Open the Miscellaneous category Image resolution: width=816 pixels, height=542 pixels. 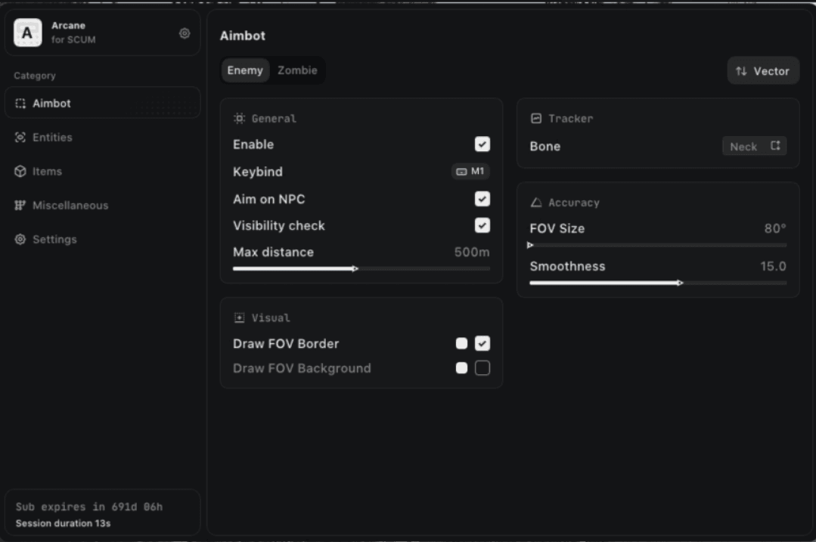70,206
